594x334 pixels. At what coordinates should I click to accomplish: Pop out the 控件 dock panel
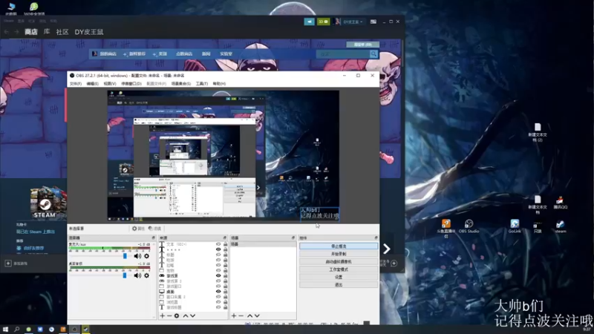click(376, 238)
